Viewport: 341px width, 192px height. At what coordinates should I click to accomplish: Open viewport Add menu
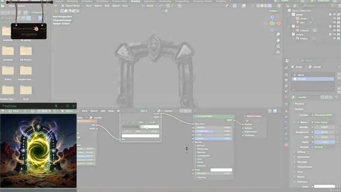(x=107, y=6)
